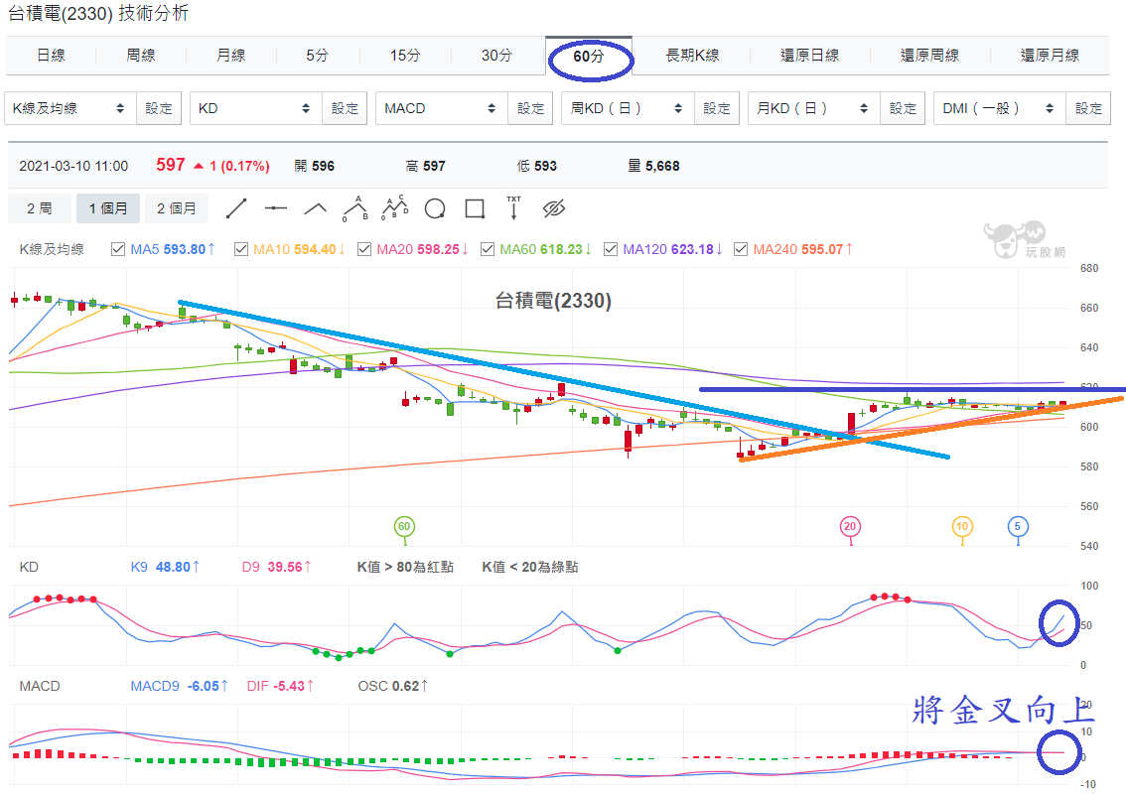Viewport: 1126px width, 795px height.
Task: Click 設定 next to 月KD dropdown
Action: (903, 108)
